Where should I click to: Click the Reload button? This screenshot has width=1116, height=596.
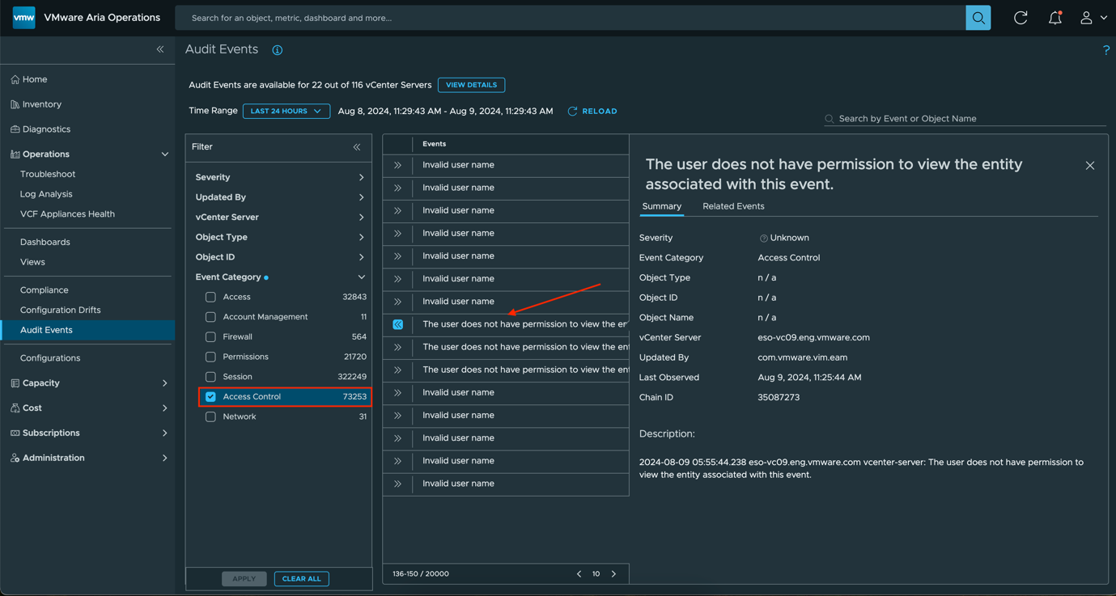pyautogui.click(x=592, y=111)
